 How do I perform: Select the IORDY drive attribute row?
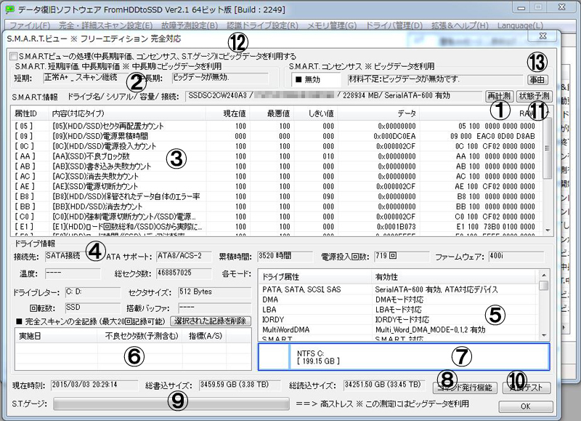tap(398, 319)
